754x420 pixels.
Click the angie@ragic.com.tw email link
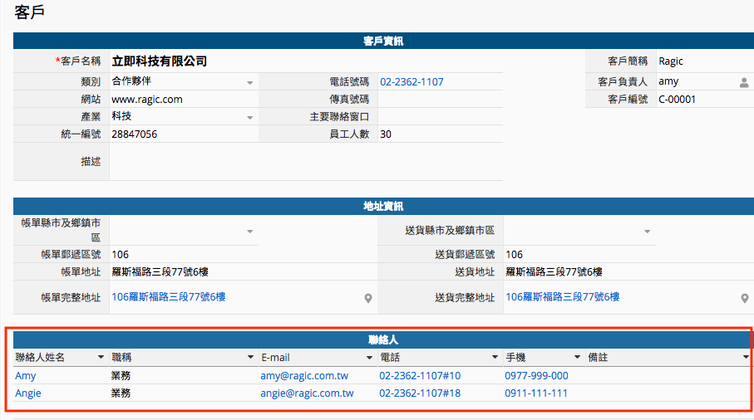click(307, 393)
